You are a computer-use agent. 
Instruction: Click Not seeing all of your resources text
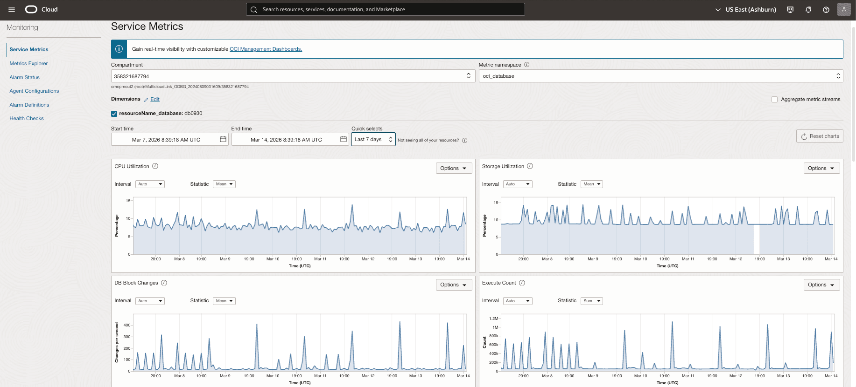[428, 140]
